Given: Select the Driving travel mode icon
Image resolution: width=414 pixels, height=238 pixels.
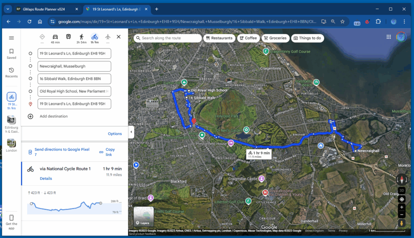Looking at the screenshot, I should [55, 37].
